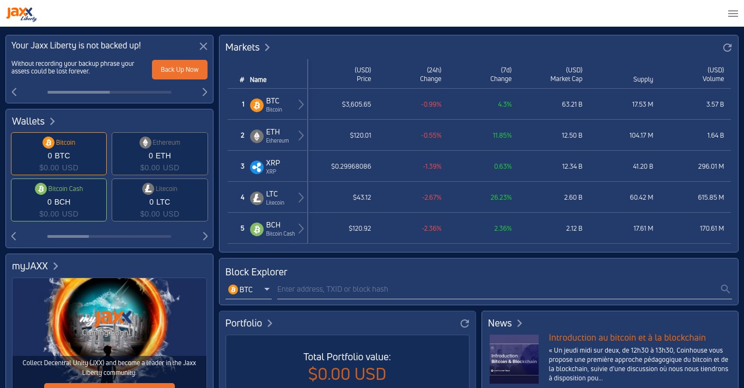Open the Wallets section header
The height and width of the screenshot is (388, 744).
[x=34, y=121]
